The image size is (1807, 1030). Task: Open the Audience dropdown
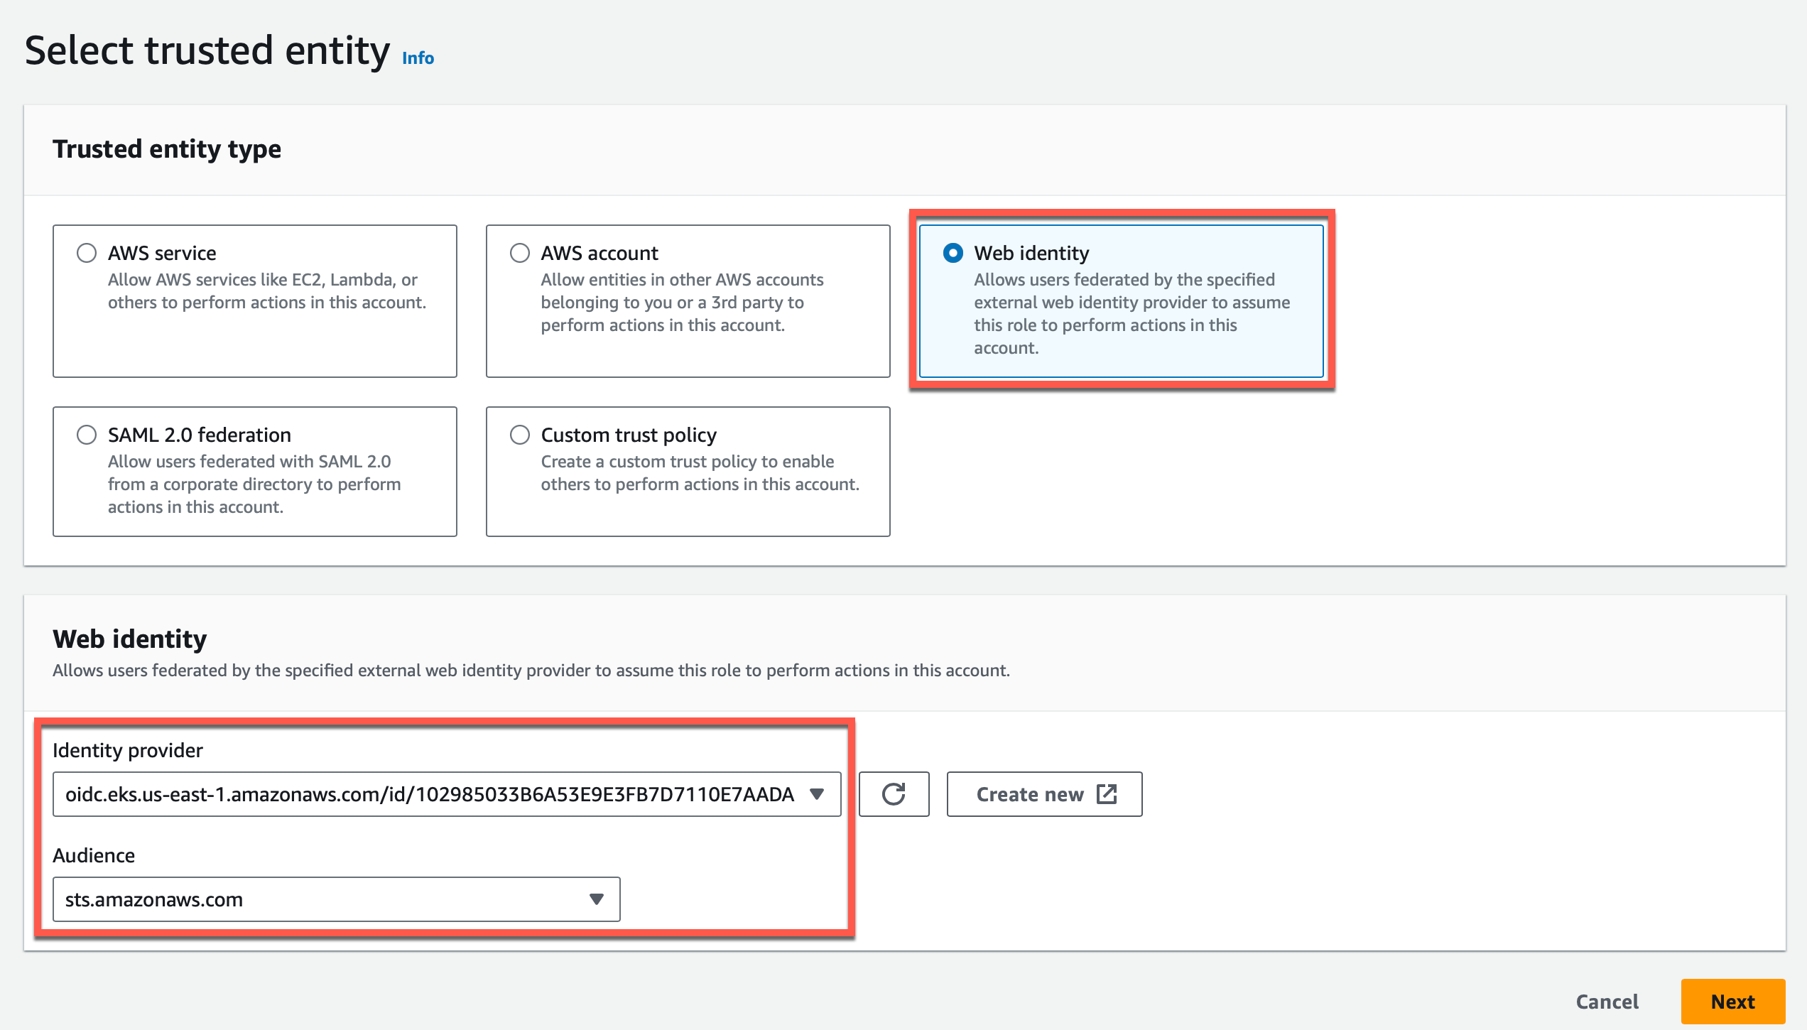pos(337,899)
